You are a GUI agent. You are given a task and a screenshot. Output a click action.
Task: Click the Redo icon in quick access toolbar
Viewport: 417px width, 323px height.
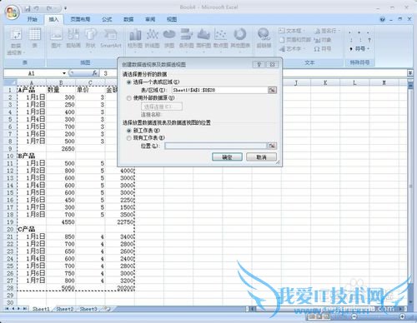[x=49, y=8]
